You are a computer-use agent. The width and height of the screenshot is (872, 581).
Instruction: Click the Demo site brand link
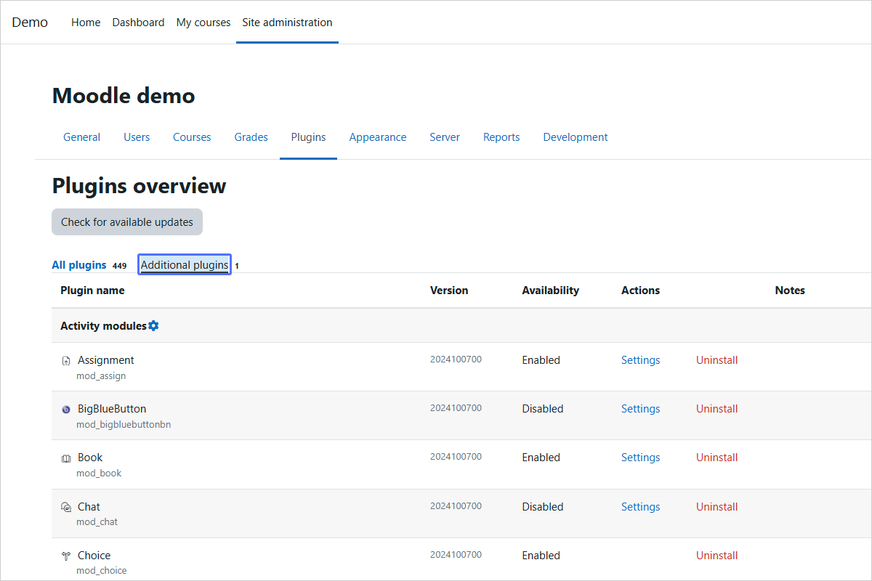[30, 23]
